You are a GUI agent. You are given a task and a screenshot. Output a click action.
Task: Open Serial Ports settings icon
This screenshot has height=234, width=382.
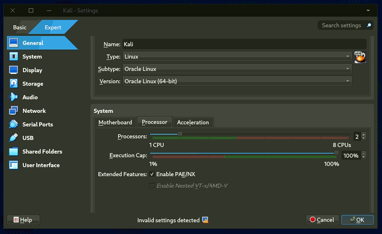coord(14,124)
